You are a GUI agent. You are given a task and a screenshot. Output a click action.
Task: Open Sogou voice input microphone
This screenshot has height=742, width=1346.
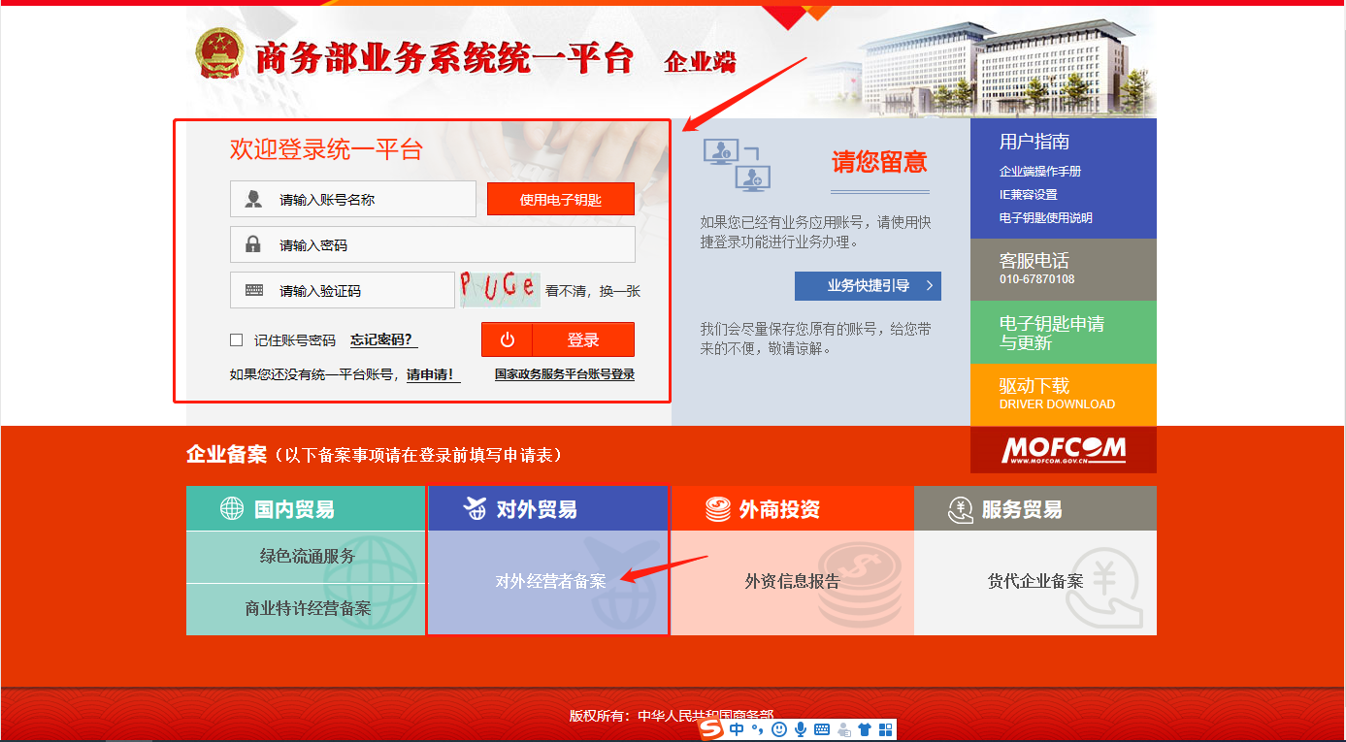point(802,728)
